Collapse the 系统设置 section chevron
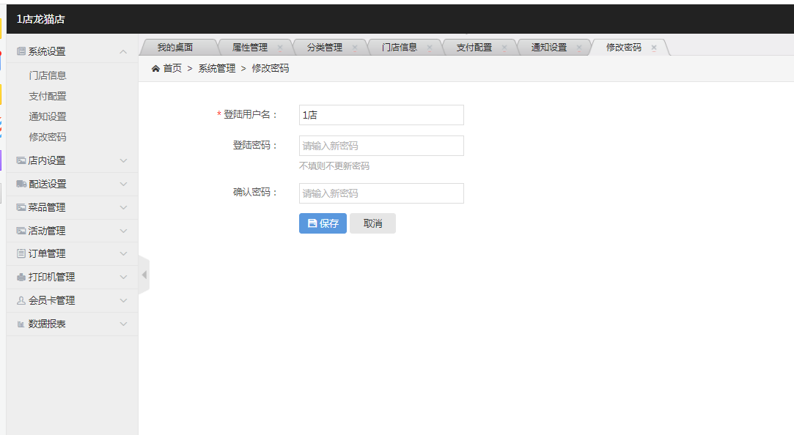This screenshot has width=794, height=435. coord(123,51)
